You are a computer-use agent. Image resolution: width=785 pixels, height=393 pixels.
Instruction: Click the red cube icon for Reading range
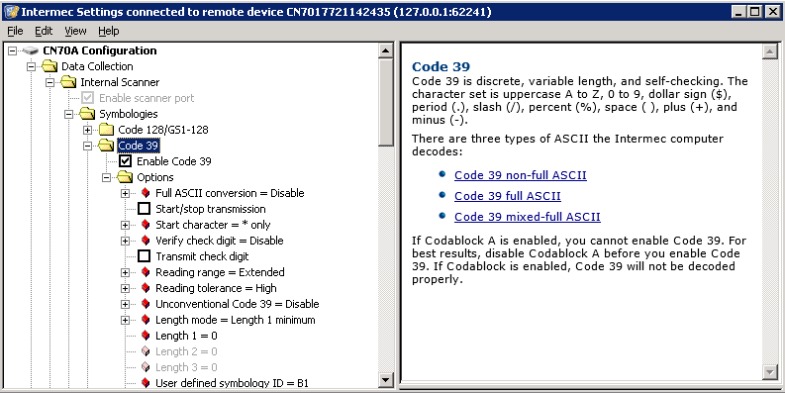[x=146, y=272]
